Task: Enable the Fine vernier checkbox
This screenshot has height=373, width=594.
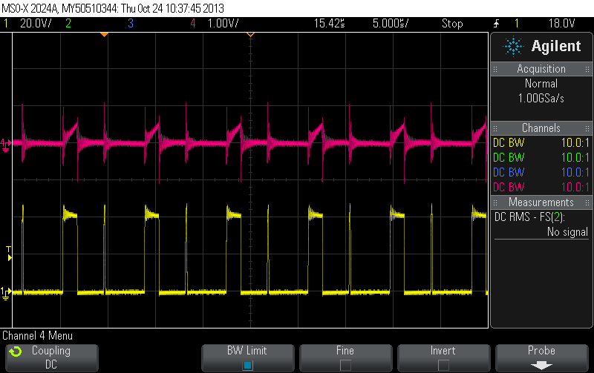Action: (345, 365)
